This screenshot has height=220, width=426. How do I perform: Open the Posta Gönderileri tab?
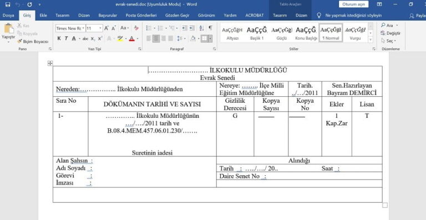pyautogui.click(x=141, y=15)
